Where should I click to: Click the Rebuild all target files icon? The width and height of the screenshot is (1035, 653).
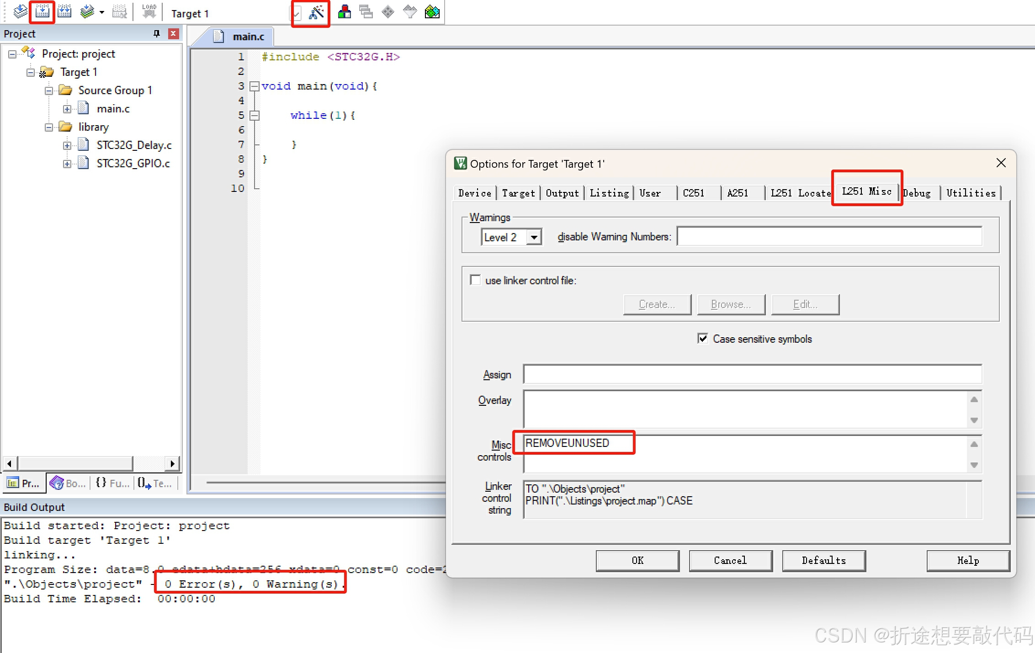tap(64, 11)
